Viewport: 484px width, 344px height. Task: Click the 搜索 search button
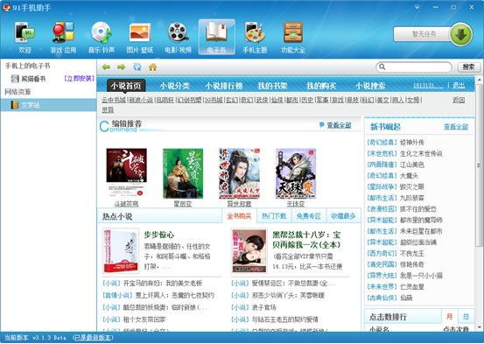coord(468,67)
